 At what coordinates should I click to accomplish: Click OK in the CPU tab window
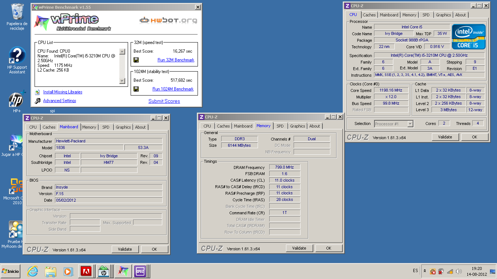pos(474,137)
